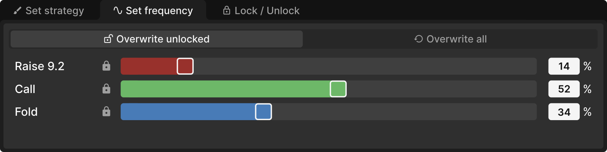Click the blue Fold slider handle

tap(263, 112)
